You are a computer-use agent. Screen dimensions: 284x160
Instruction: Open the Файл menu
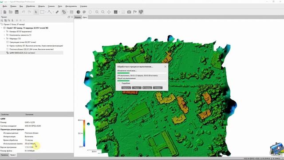(5, 6)
